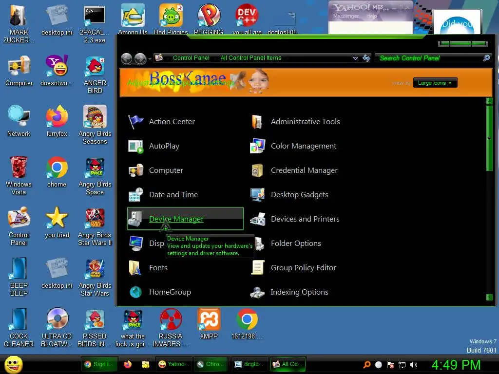
Task: Switch to the Chro... taskbar button
Action: (x=211, y=364)
